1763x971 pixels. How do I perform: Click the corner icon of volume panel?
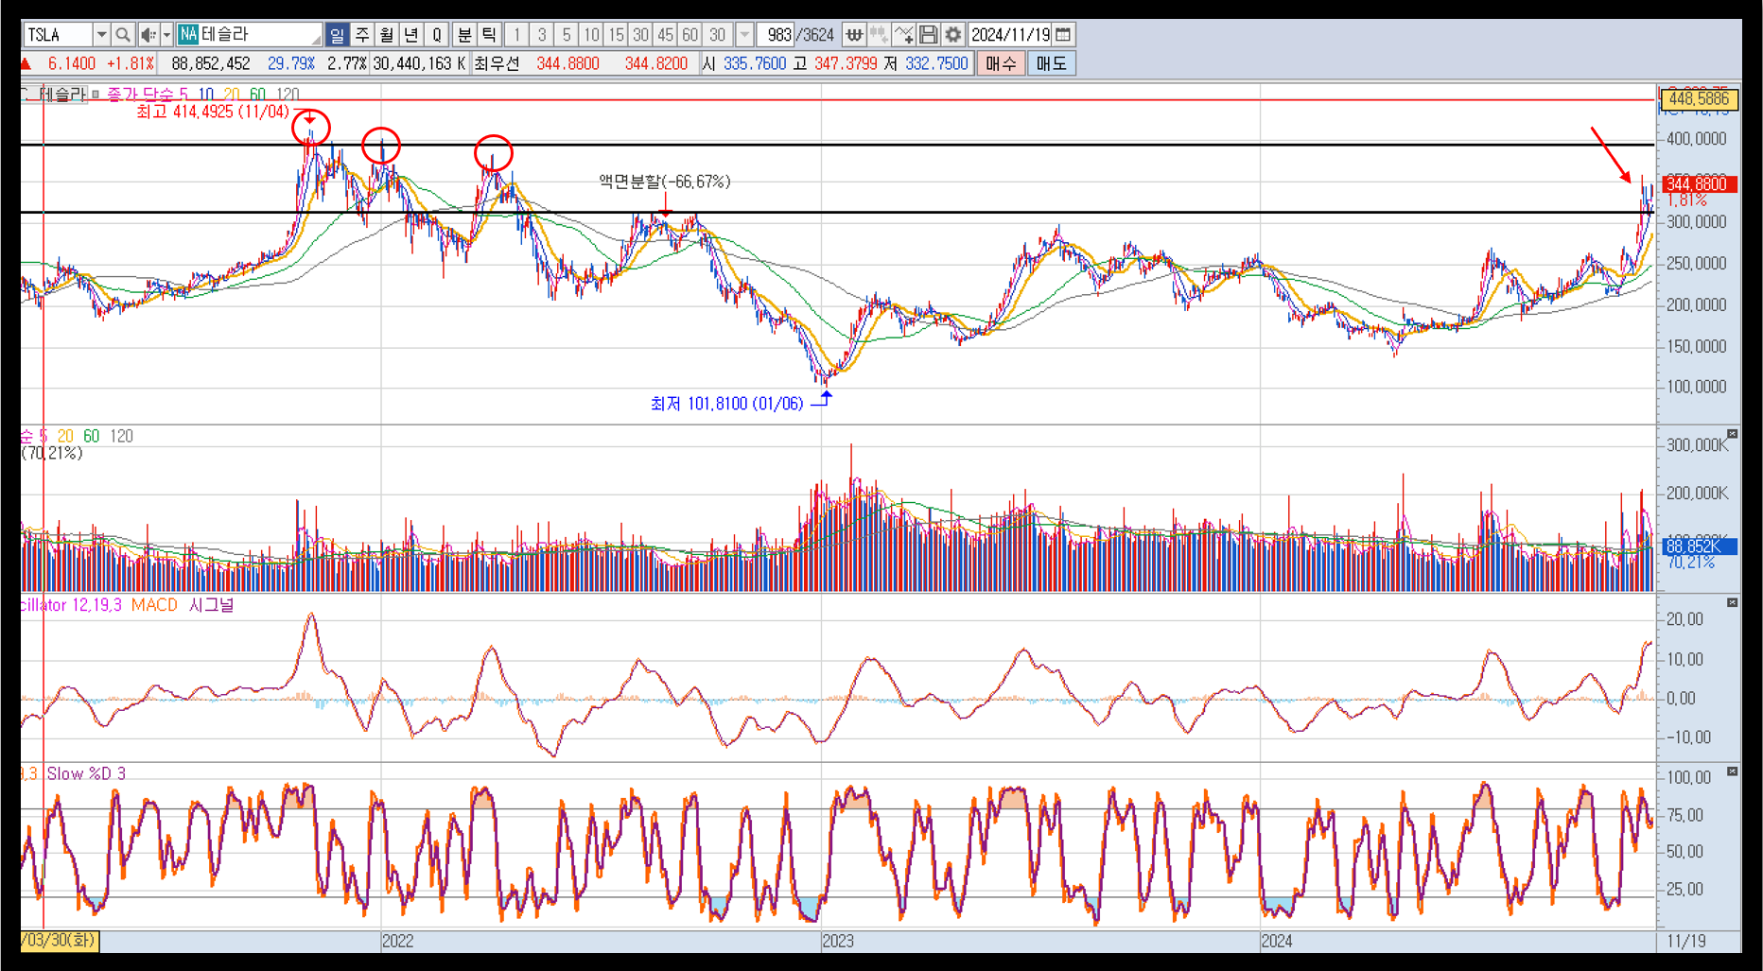(1732, 434)
